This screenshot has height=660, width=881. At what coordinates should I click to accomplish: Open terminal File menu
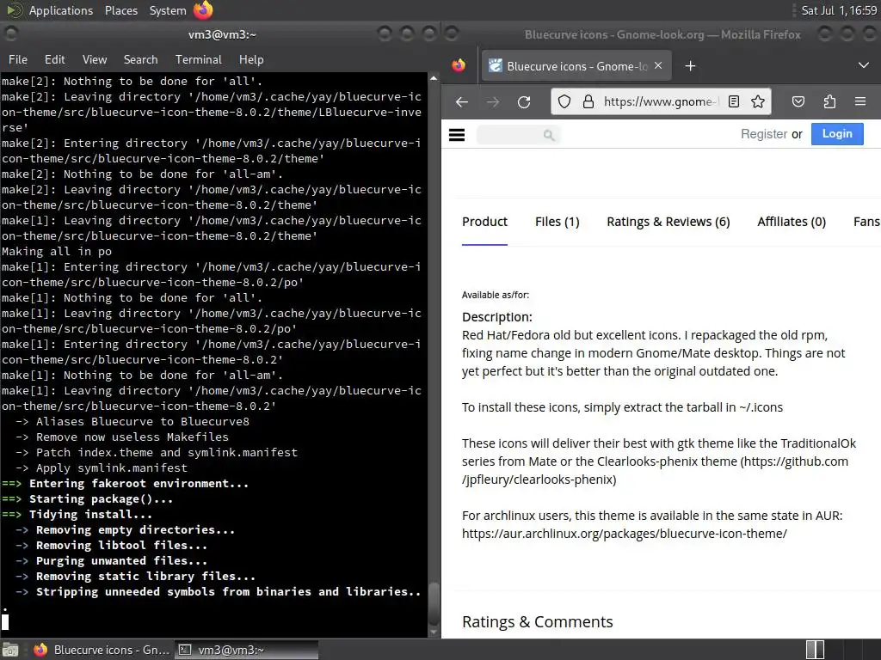(x=17, y=59)
